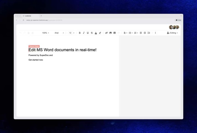Open the highlight color tool
197x133 pixels.
tap(100, 33)
